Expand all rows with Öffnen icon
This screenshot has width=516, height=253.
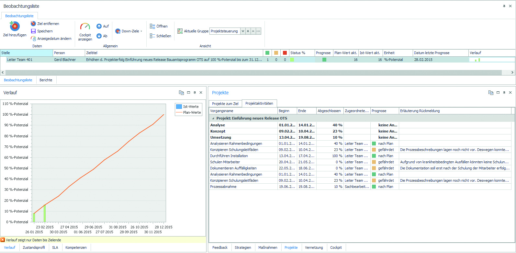[x=152, y=26]
